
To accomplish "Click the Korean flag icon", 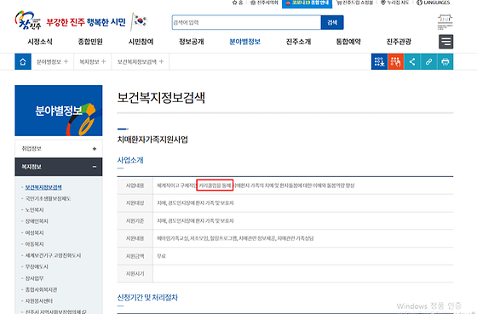I will tap(140, 21).
